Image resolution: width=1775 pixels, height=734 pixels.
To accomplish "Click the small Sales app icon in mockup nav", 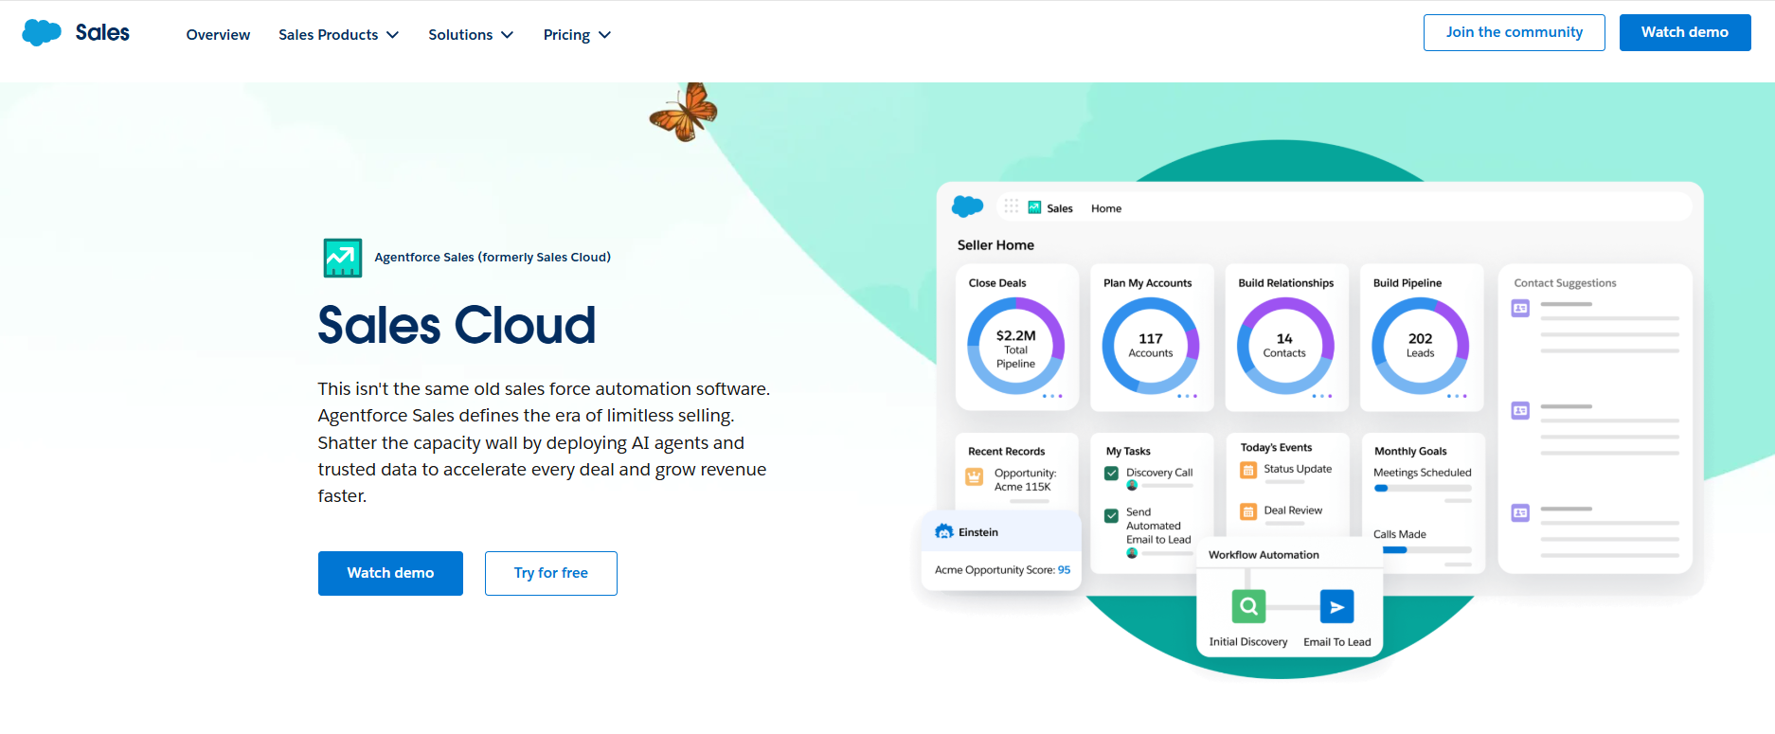I will click(1034, 207).
